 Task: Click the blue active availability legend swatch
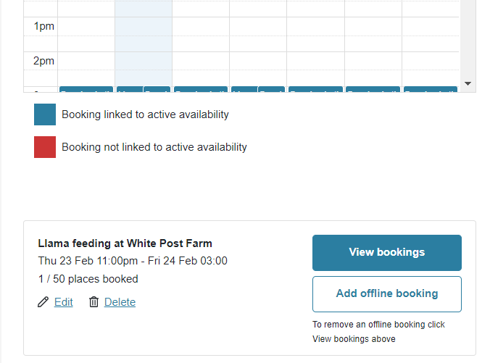coord(45,114)
